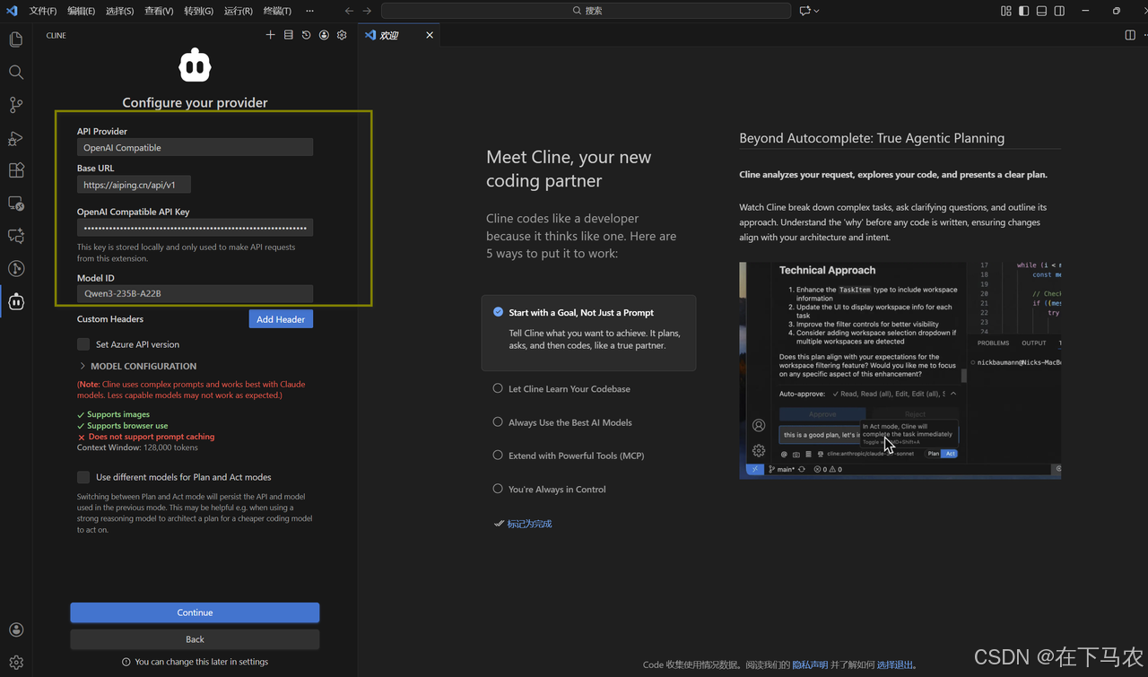Start a new Cline task with plus icon
The height and width of the screenshot is (677, 1148).
pyautogui.click(x=271, y=35)
